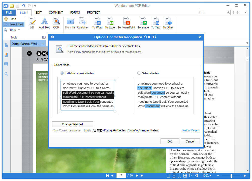
Task: Click the Change Selected language button
Action: pyautogui.click(x=73, y=124)
